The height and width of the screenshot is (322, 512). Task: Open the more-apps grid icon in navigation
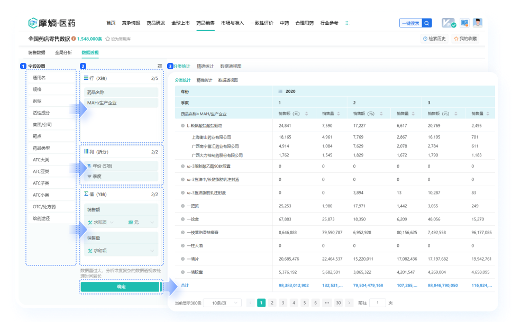347,23
